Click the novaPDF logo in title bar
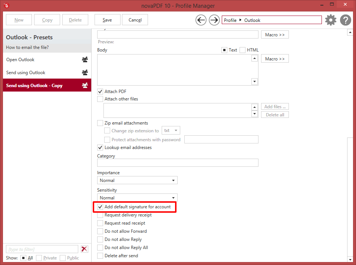Image resolution: width=356 pixels, height=265 pixels. (x=6, y=5)
